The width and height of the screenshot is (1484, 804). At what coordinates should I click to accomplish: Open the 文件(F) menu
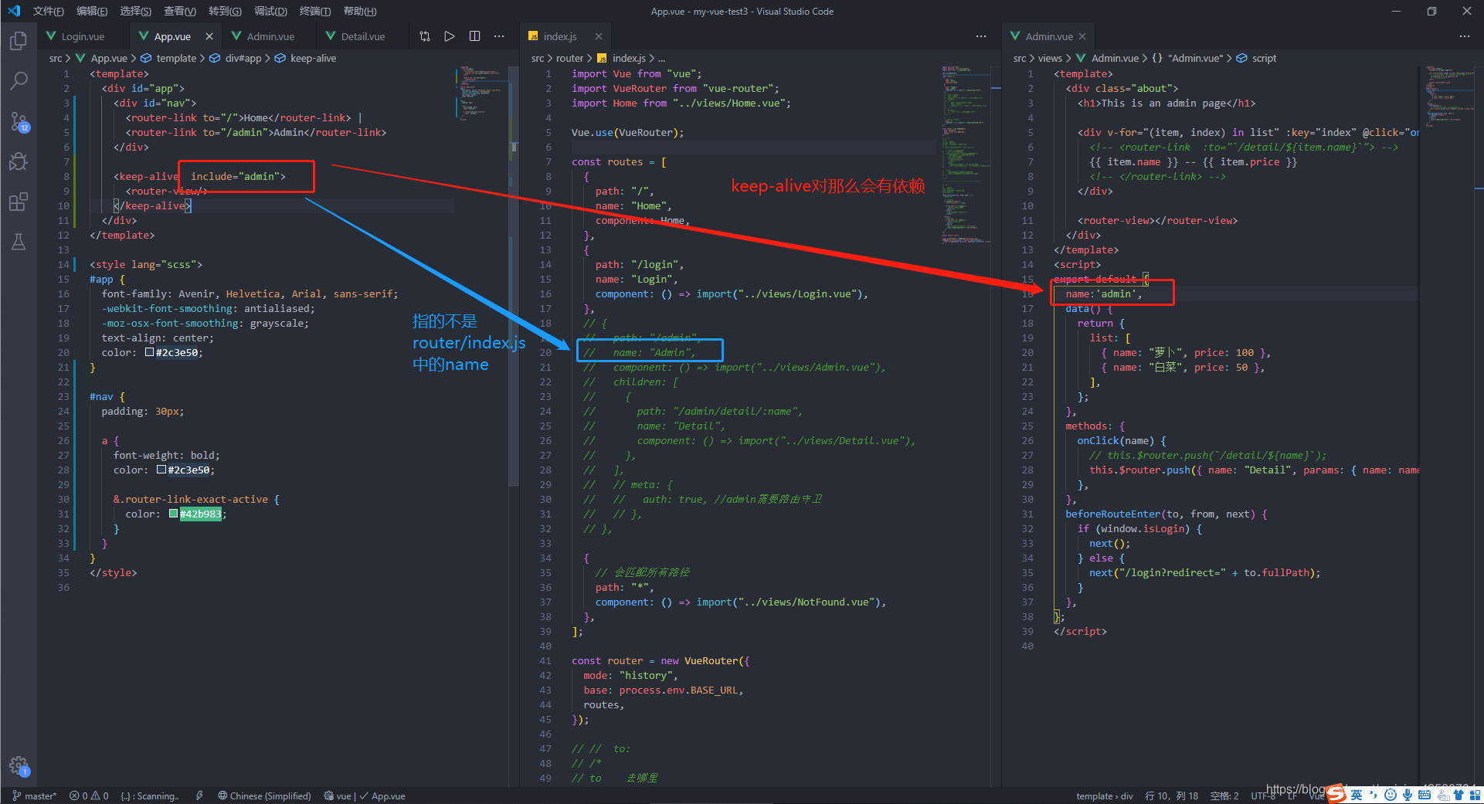coord(49,11)
